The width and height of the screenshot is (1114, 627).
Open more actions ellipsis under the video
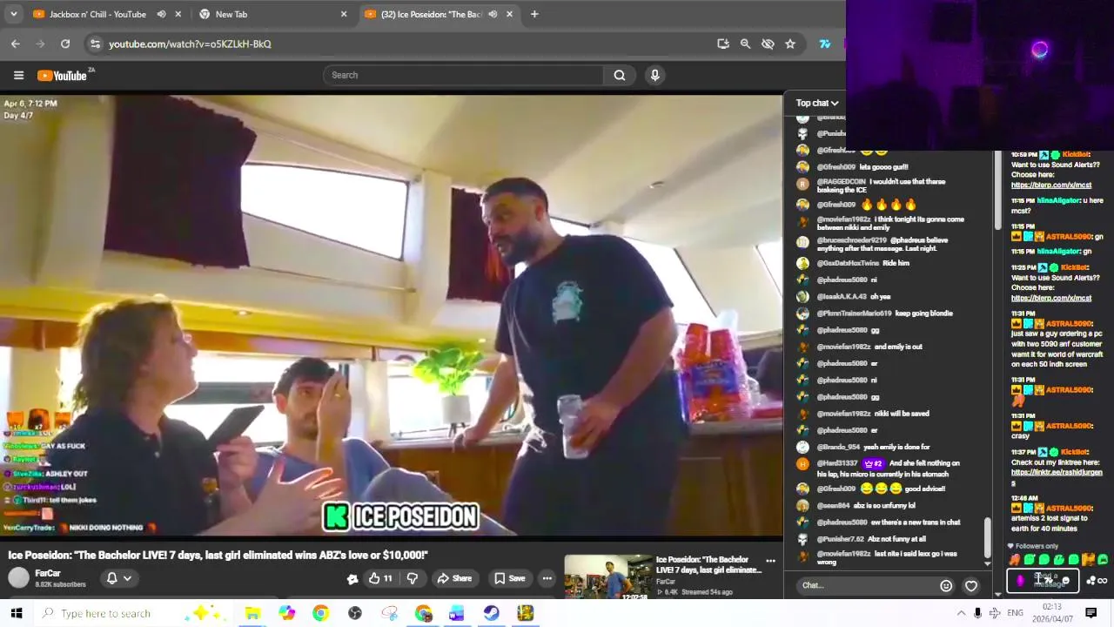click(x=547, y=578)
